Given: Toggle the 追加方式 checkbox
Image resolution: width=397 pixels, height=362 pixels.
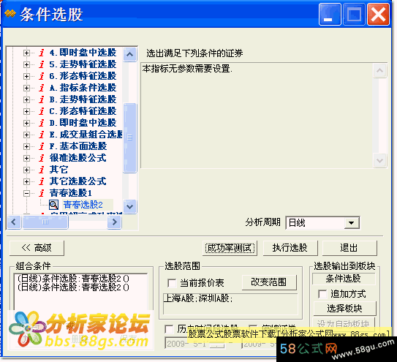Looking at the screenshot, I should [322, 294].
